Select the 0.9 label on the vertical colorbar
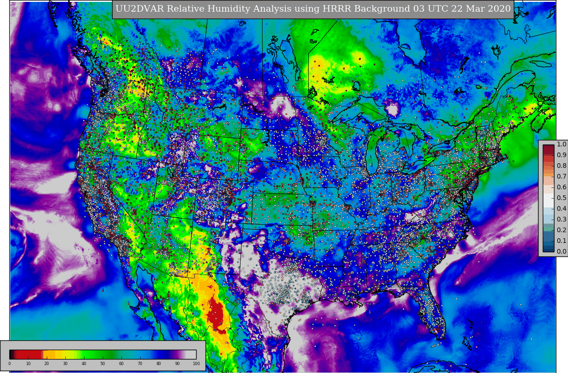The height and width of the screenshot is (373, 568). click(x=561, y=155)
